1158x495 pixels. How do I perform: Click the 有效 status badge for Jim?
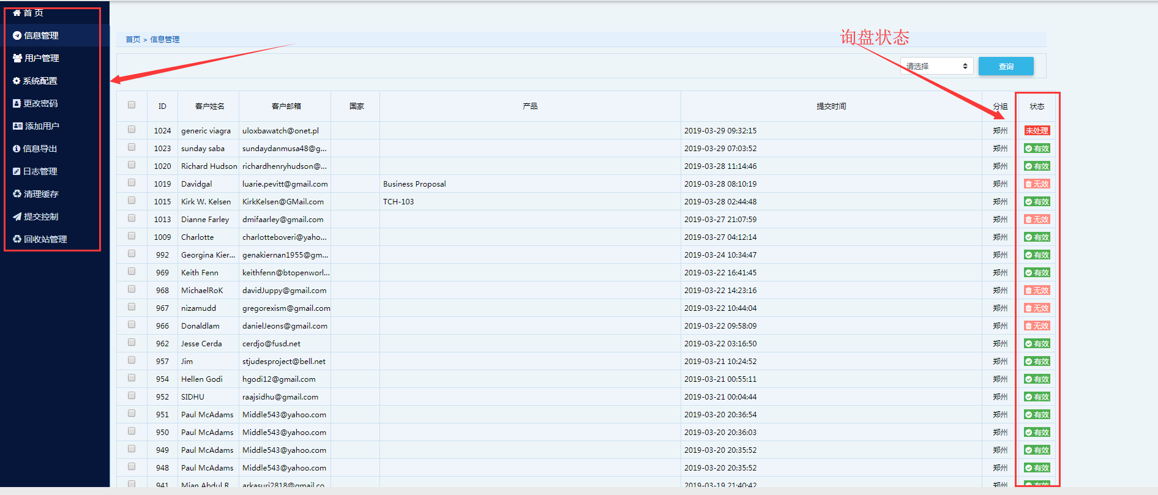pos(1037,361)
